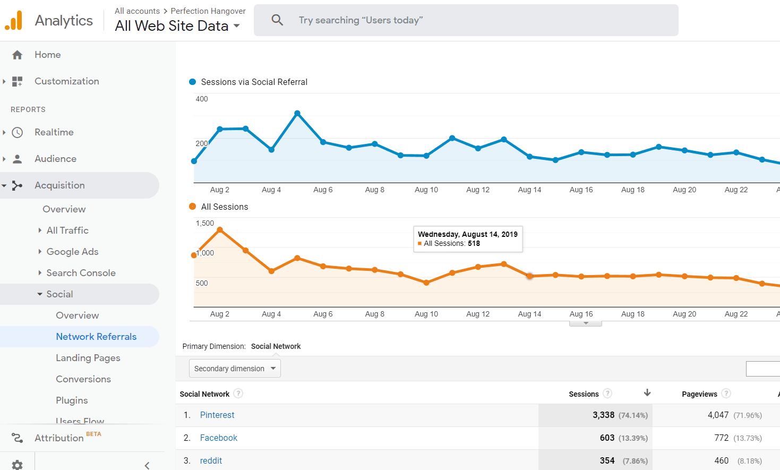Expand the All Traffic submenu
The height and width of the screenshot is (470, 780).
point(40,230)
